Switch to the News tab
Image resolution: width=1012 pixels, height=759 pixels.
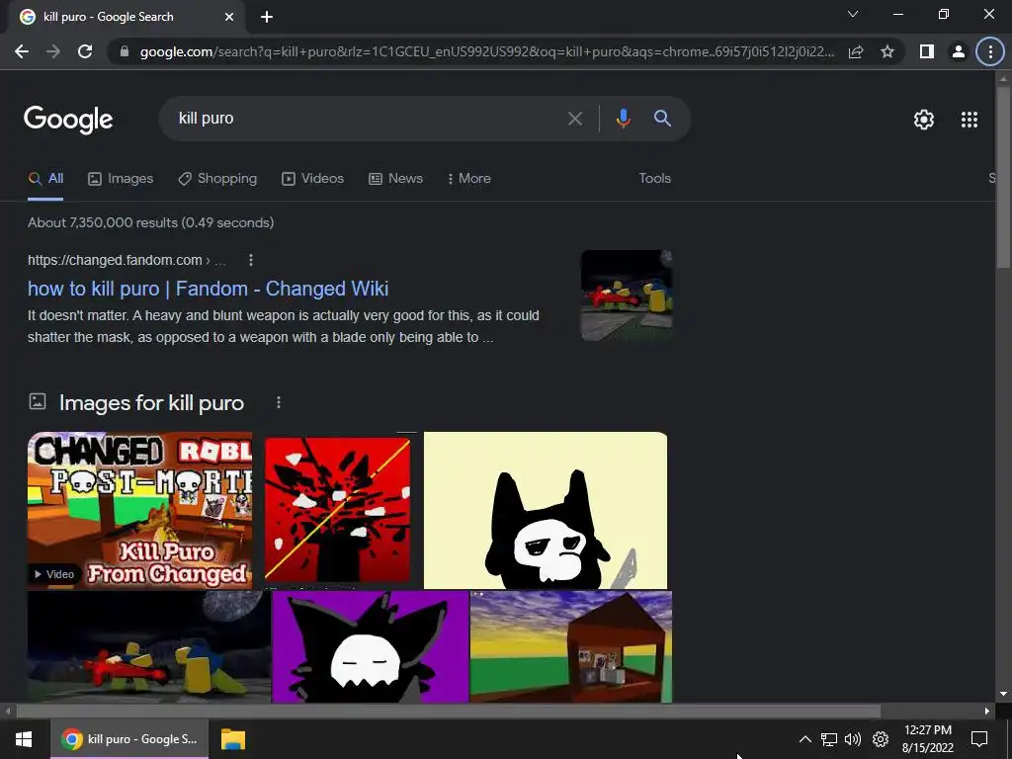[x=395, y=179]
